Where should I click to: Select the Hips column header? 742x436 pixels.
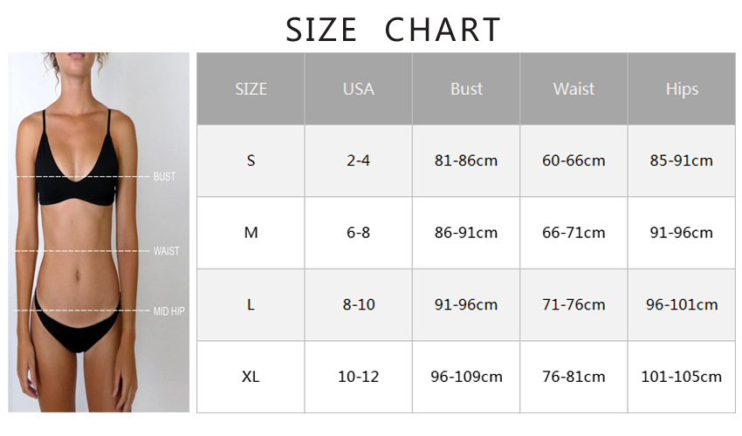tap(682, 89)
